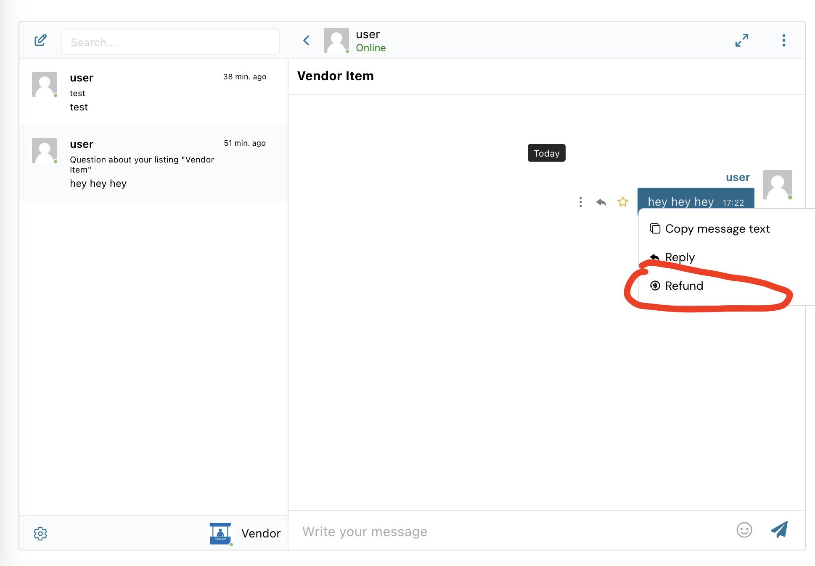Reply using the hover arrow icon
Image resolution: width=815 pixels, height=566 pixels.
[601, 202]
